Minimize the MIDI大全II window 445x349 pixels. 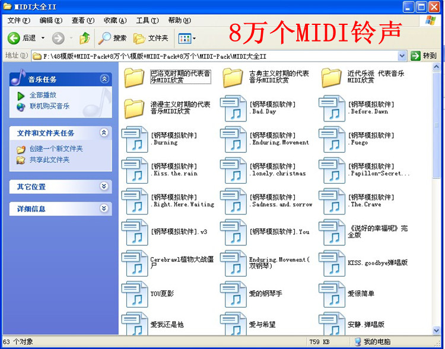point(408,7)
